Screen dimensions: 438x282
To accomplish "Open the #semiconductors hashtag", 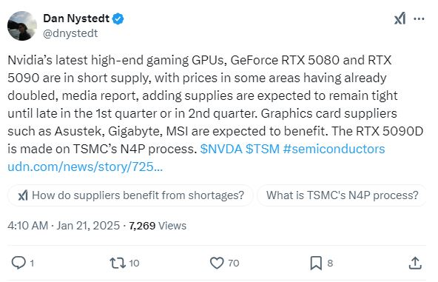I will point(334,149).
